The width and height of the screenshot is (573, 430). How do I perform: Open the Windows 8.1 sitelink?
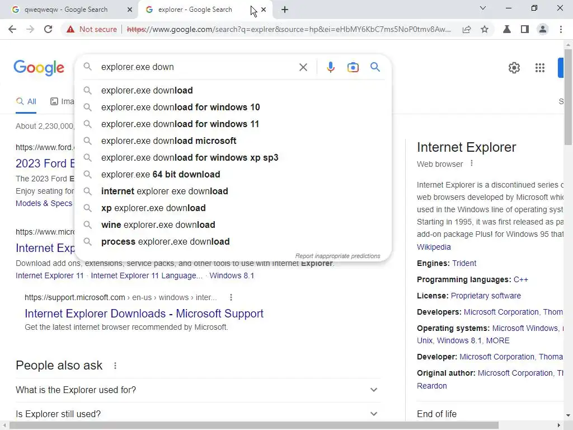click(232, 275)
